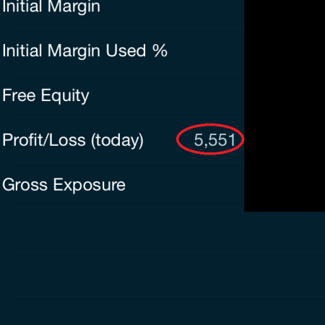Click the blacked-out area beside the Profit/Loss row

tap(285, 140)
